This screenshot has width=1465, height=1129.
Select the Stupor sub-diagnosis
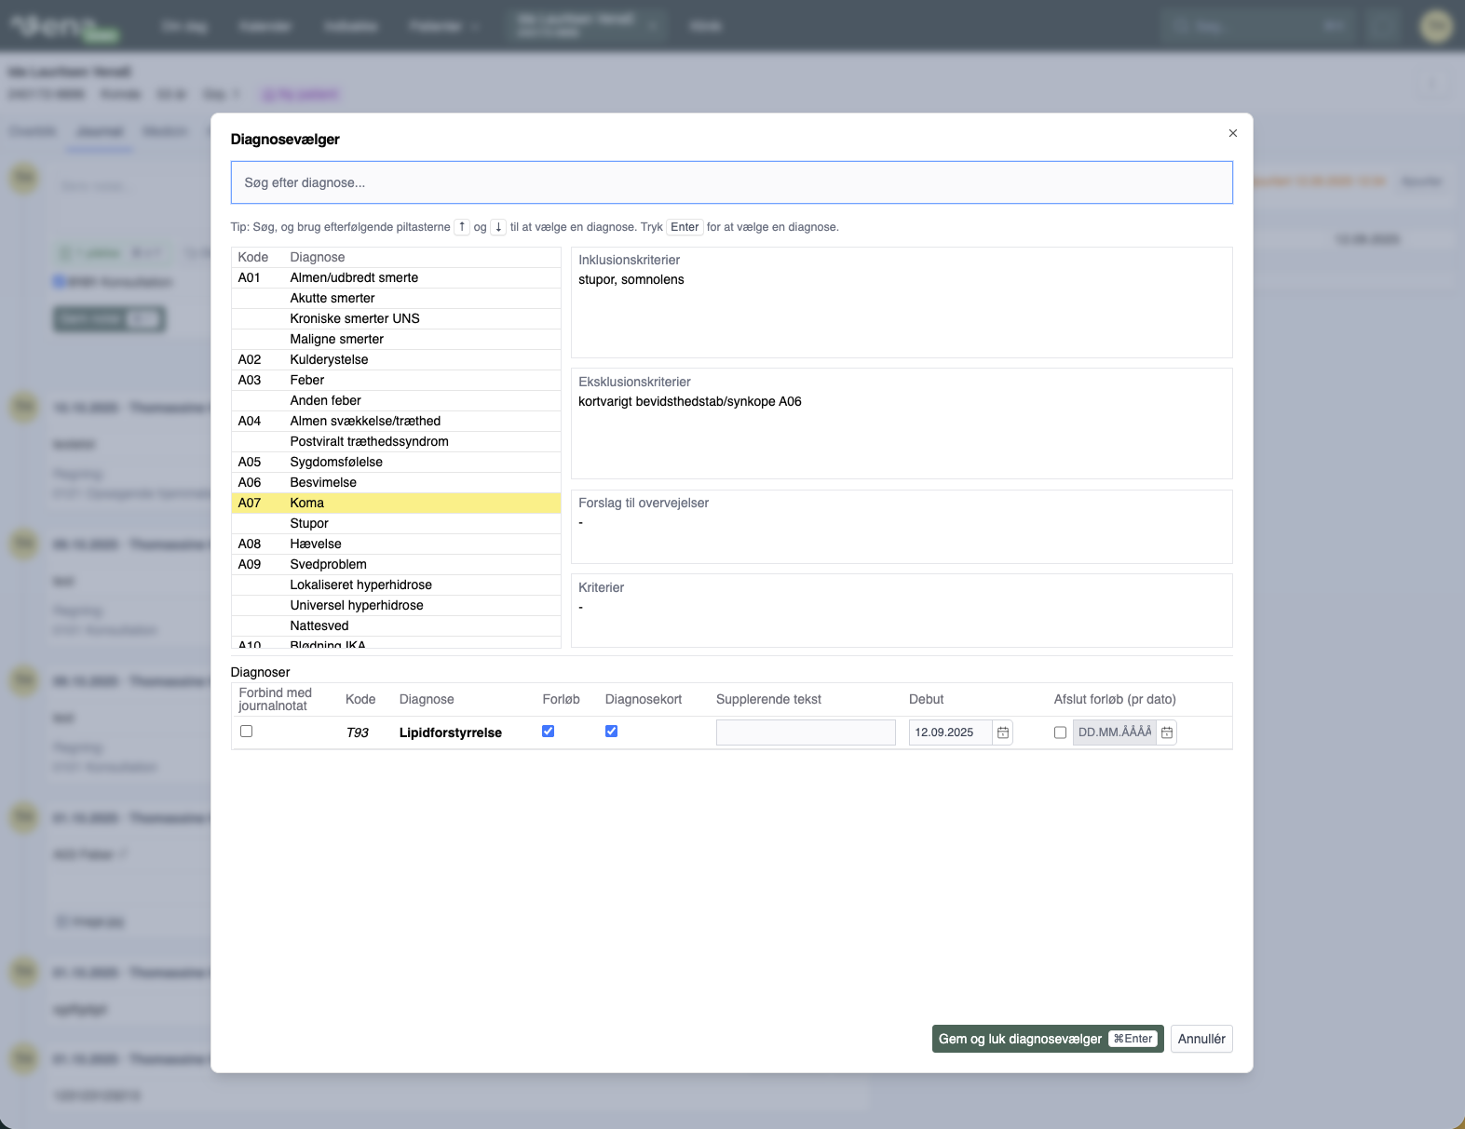tap(309, 523)
